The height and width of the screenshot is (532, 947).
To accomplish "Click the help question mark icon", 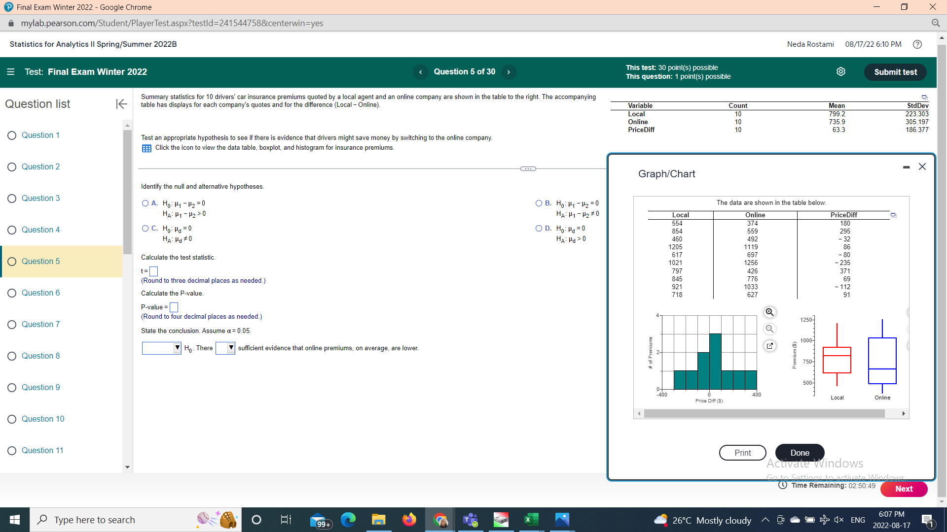I will pyautogui.click(x=917, y=44).
